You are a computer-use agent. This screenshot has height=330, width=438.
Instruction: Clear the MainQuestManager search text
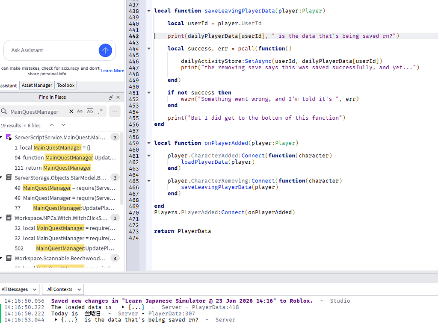pyautogui.click(x=71, y=112)
